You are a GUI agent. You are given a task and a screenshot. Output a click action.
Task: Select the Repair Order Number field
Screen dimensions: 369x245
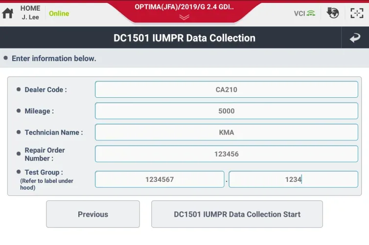pos(227,154)
